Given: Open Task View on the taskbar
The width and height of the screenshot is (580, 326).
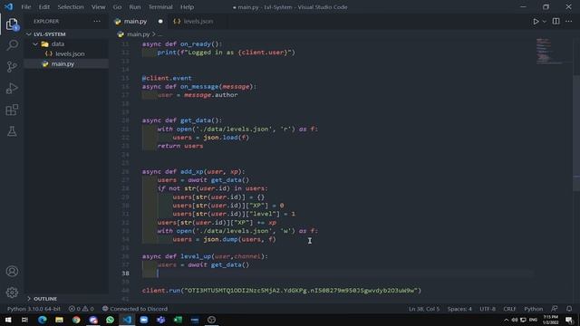Looking at the screenshot, I should (x=24, y=320).
